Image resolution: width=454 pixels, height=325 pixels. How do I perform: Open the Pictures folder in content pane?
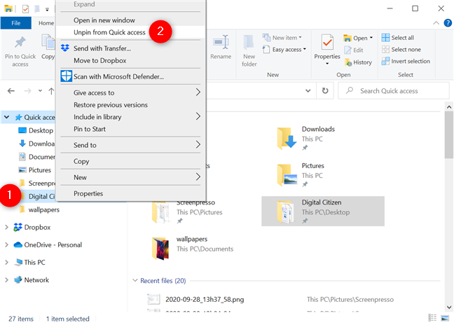(301, 175)
